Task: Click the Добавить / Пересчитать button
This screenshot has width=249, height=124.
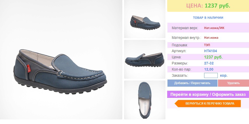Action: (192, 83)
